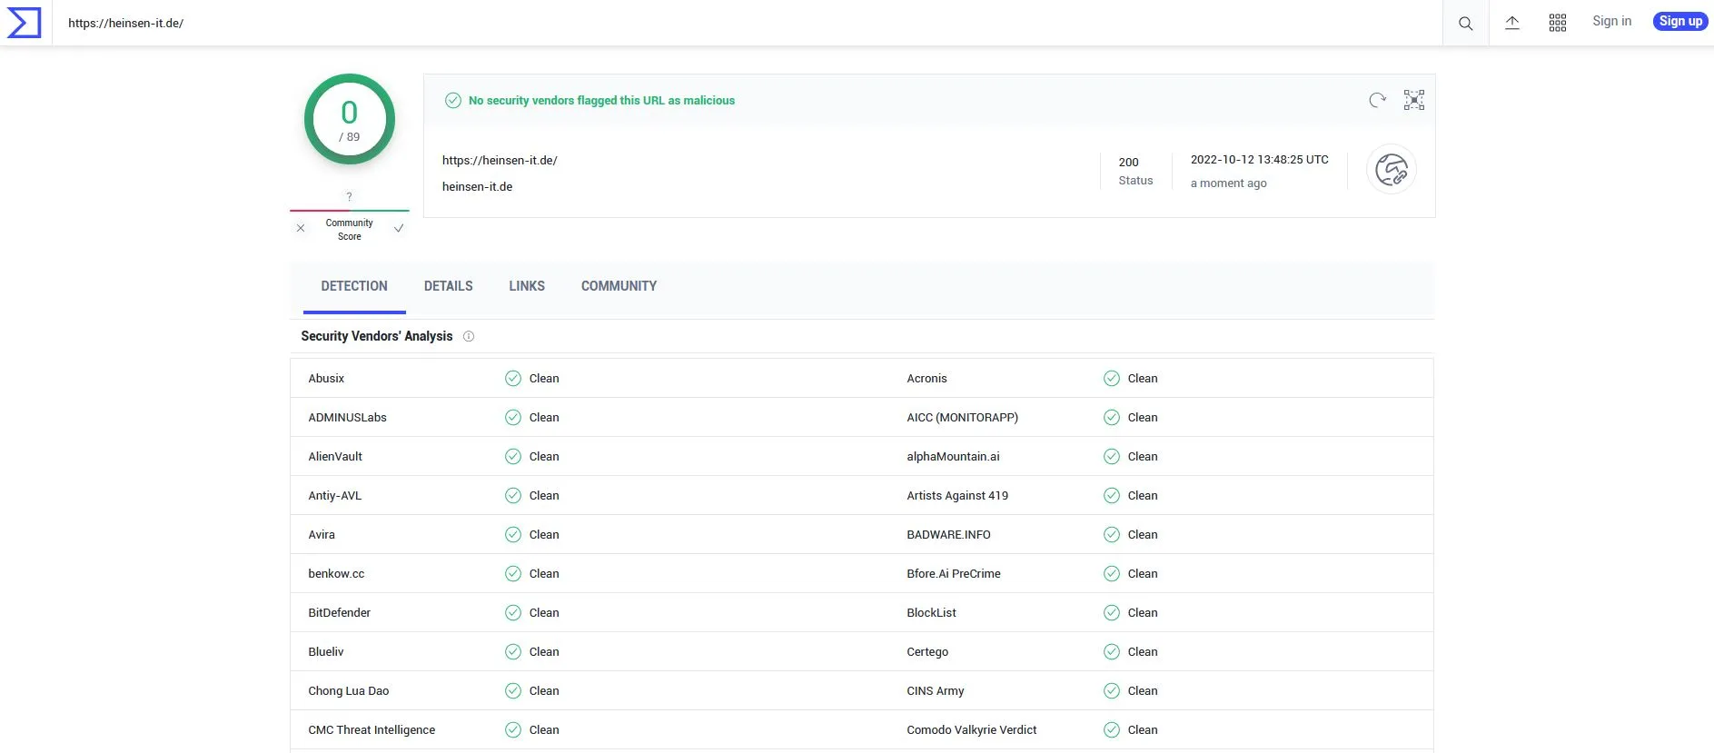This screenshot has width=1714, height=753.
Task: Open the apps grid menu icon
Action: click(1558, 24)
